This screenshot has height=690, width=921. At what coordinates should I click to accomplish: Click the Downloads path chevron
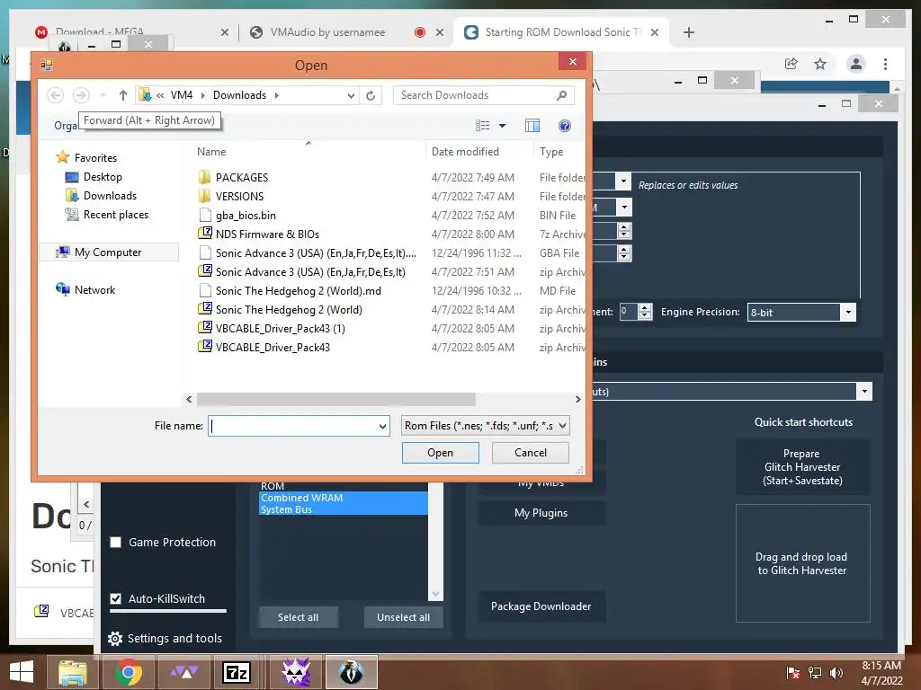[277, 95]
